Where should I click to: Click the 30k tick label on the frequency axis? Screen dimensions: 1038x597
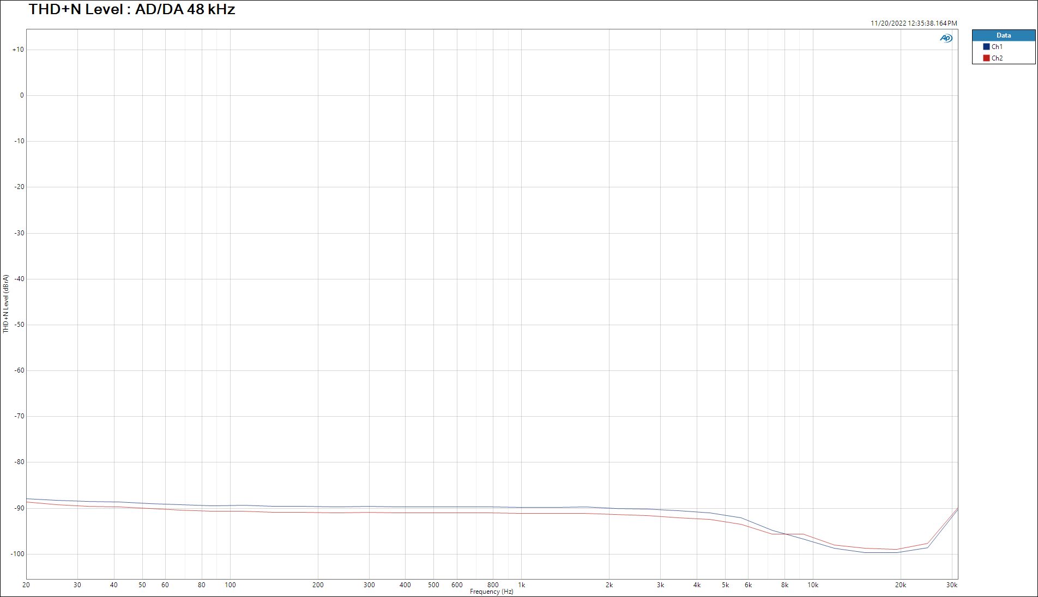(x=951, y=585)
